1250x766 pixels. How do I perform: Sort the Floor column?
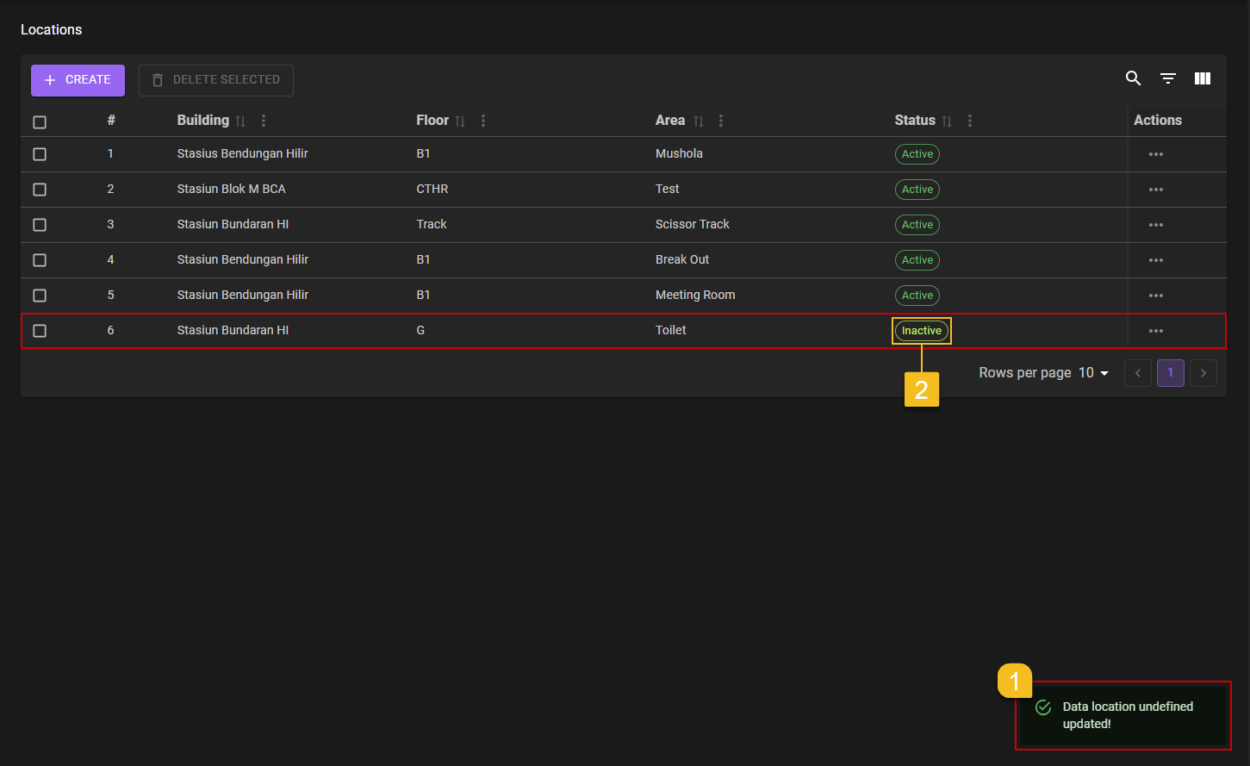(460, 121)
